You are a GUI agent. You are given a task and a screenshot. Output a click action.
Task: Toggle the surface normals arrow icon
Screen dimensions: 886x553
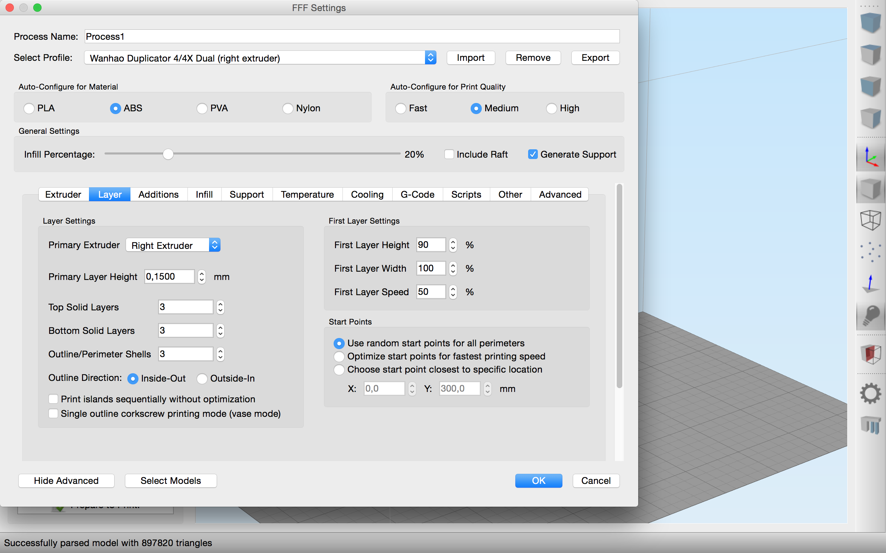pos(871,283)
